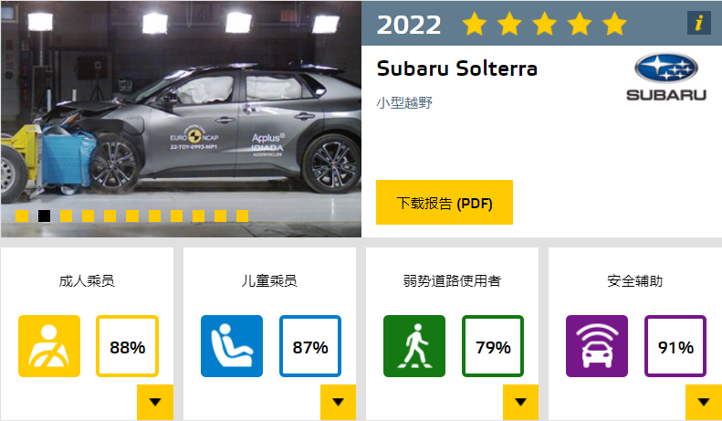Click the first gold rating star

point(475,24)
